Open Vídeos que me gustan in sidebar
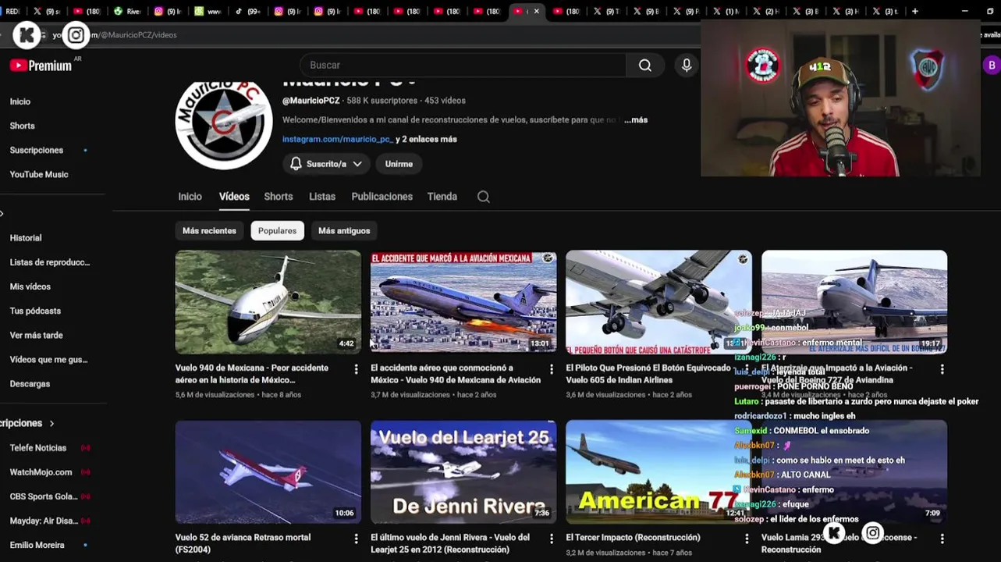Screen dimensions: 1001x562 click(47, 360)
